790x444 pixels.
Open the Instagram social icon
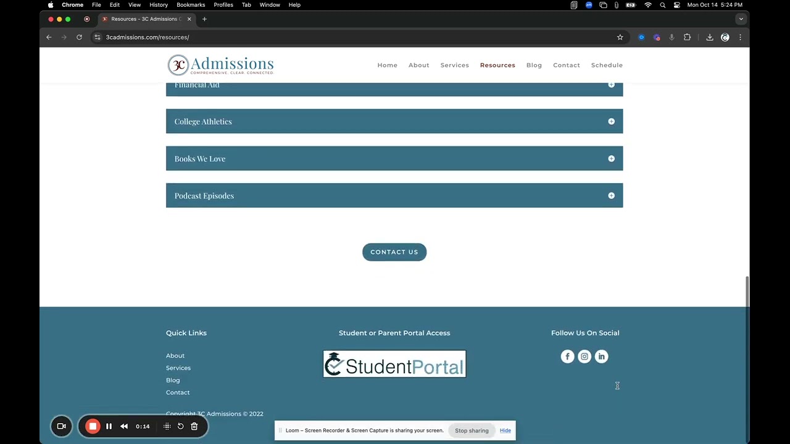click(x=584, y=356)
